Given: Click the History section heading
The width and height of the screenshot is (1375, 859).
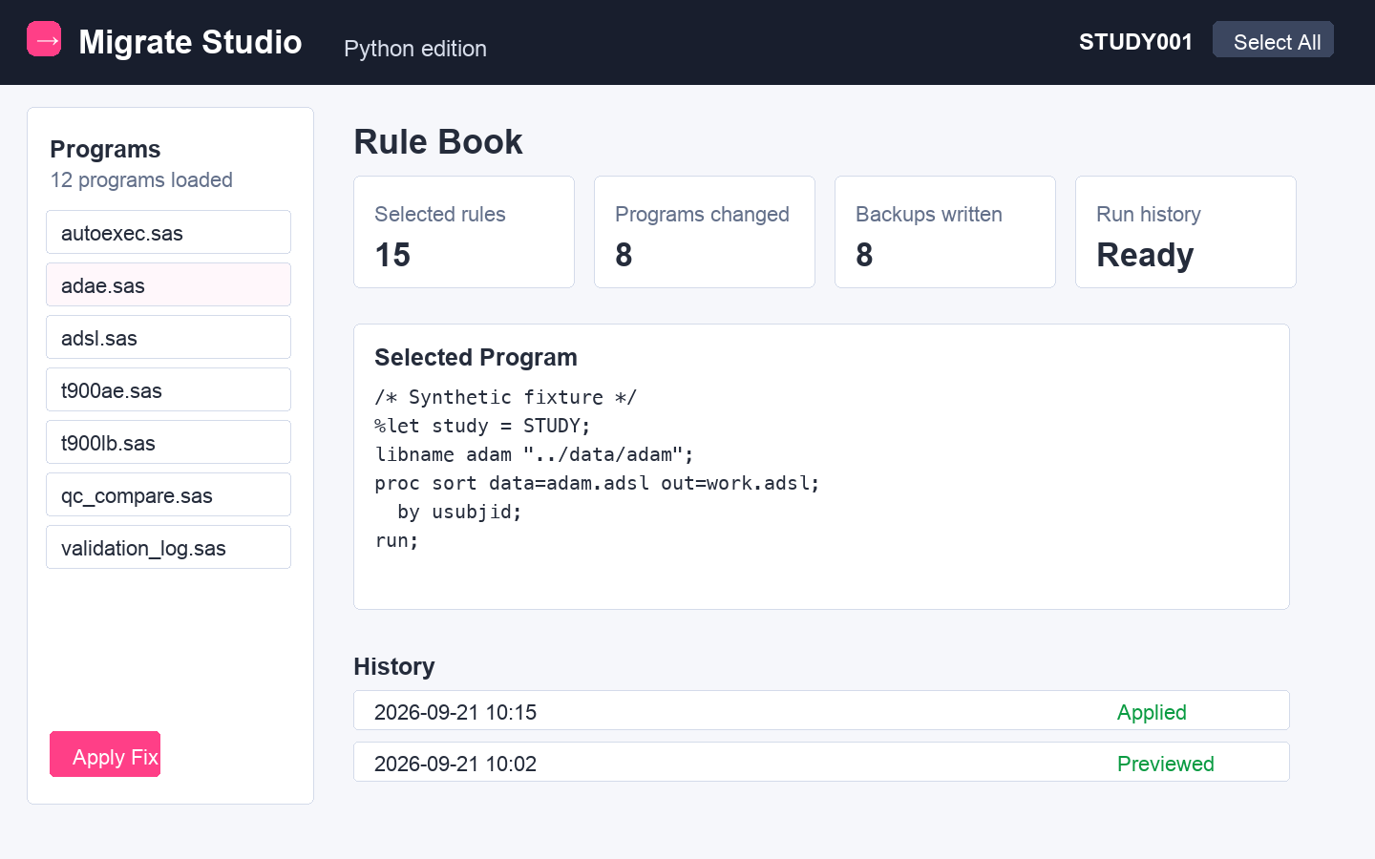Looking at the screenshot, I should 394,666.
